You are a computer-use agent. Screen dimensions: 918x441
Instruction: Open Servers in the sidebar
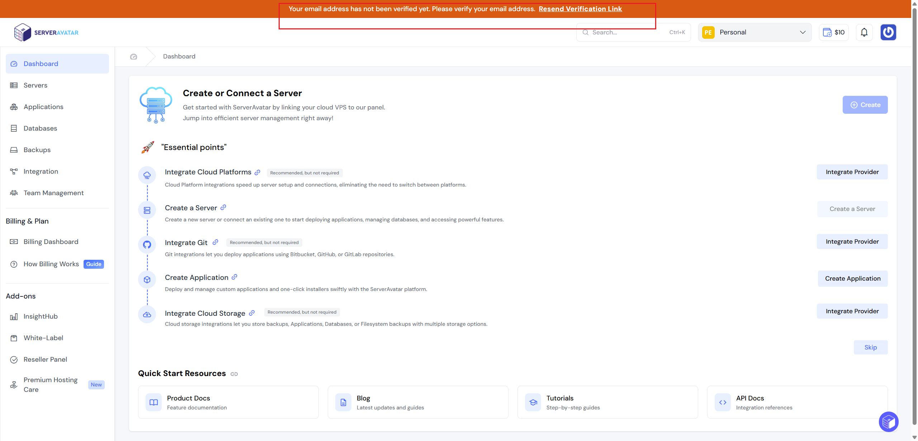click(57, 85)
